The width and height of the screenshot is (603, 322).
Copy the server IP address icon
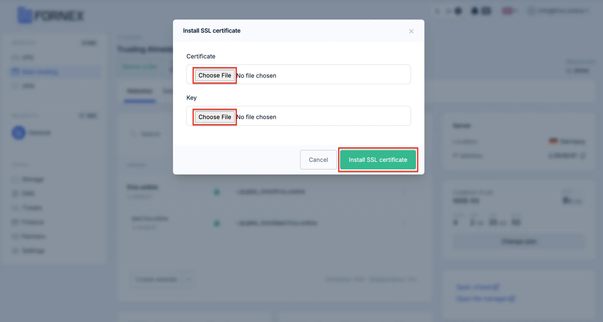(x=583, y=156)
